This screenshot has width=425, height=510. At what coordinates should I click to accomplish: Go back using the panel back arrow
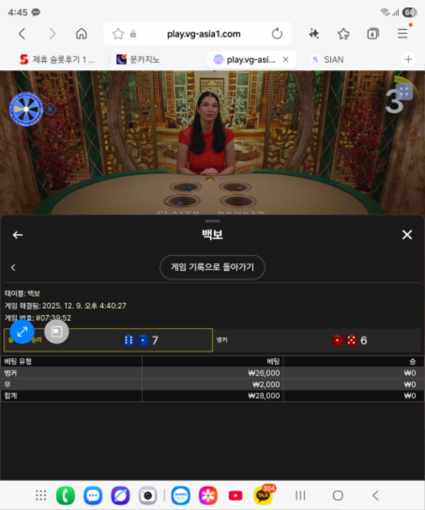click(x=18, y=235)
